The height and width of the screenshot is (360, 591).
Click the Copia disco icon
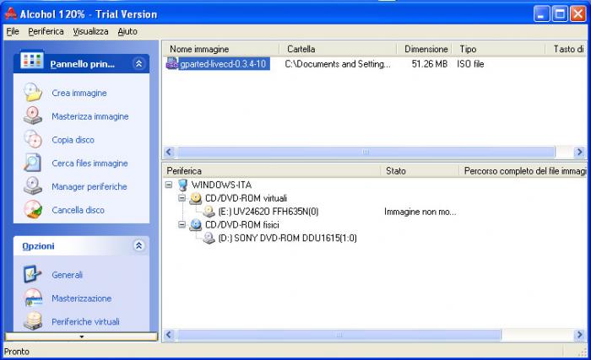point(33,139)
